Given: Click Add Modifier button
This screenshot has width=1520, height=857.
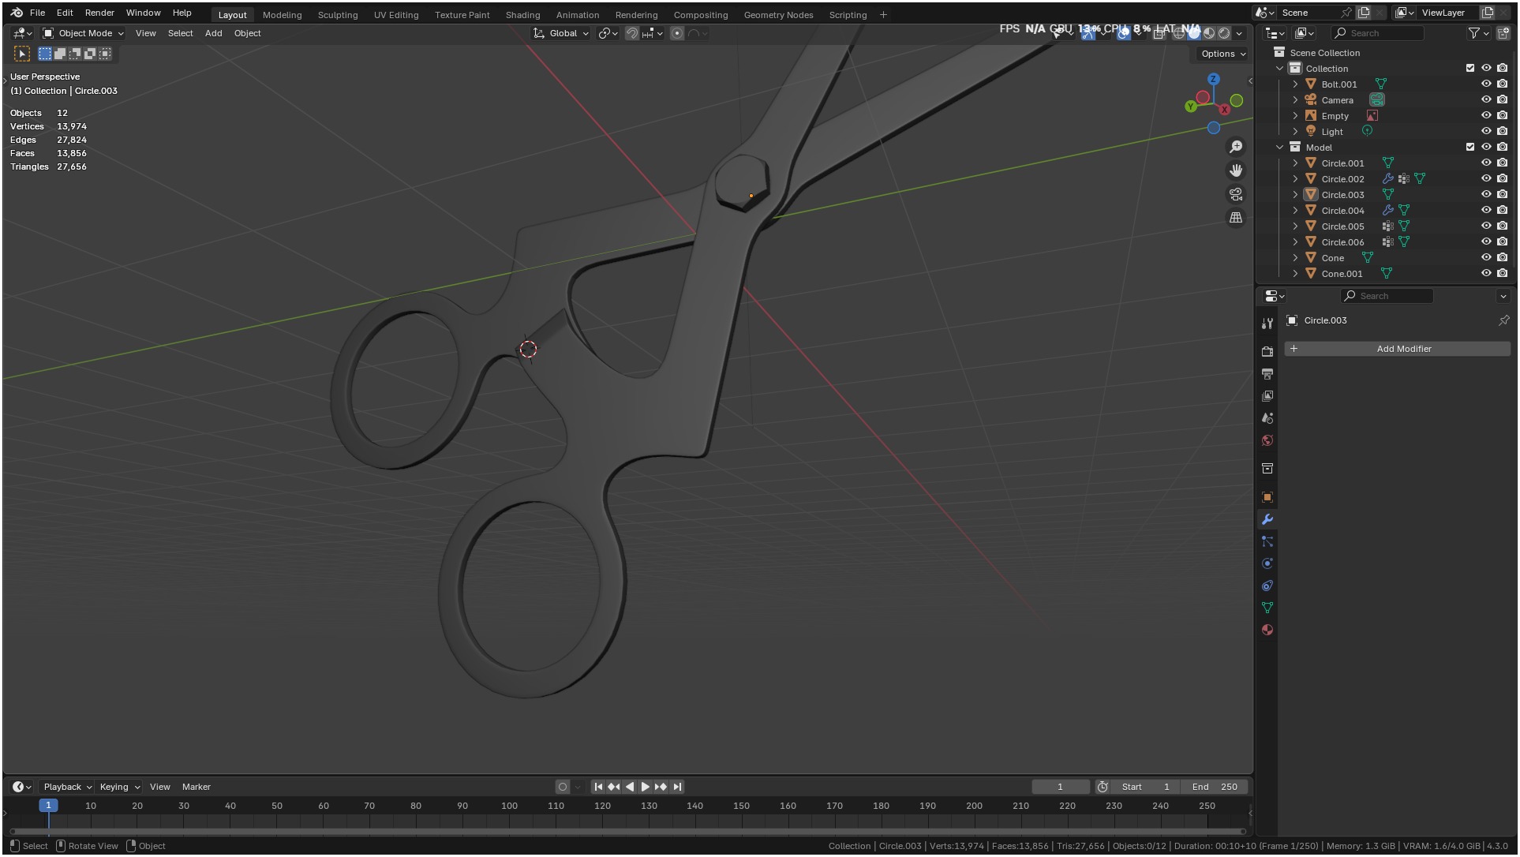Looking at the screenshot, I should (1398, 349).
